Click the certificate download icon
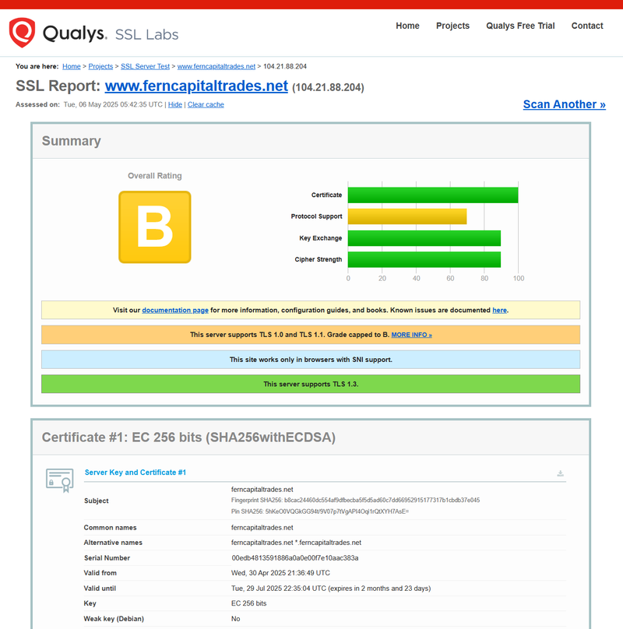 pyautogui.click(x=560, y=473)
